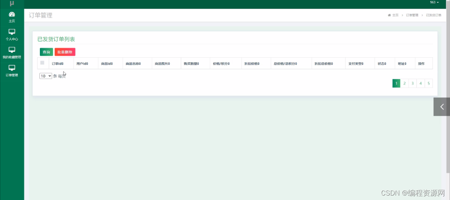Screen dimensions: 450x200
Task: Click the red 批量删除 button
Action: (x=65, y=52)
